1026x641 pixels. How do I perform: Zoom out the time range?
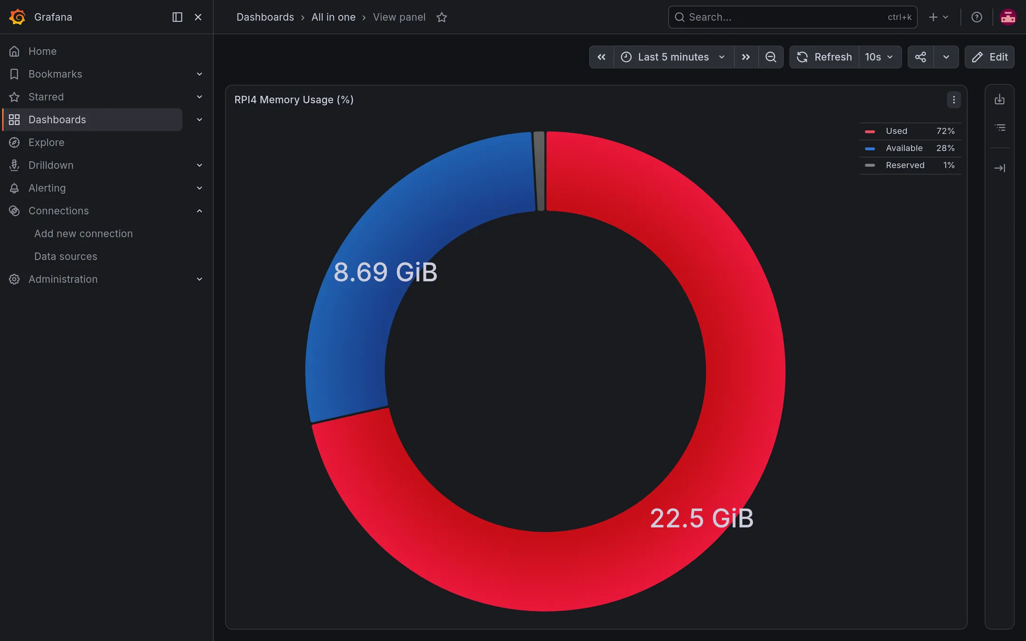(x=770, y=57)
